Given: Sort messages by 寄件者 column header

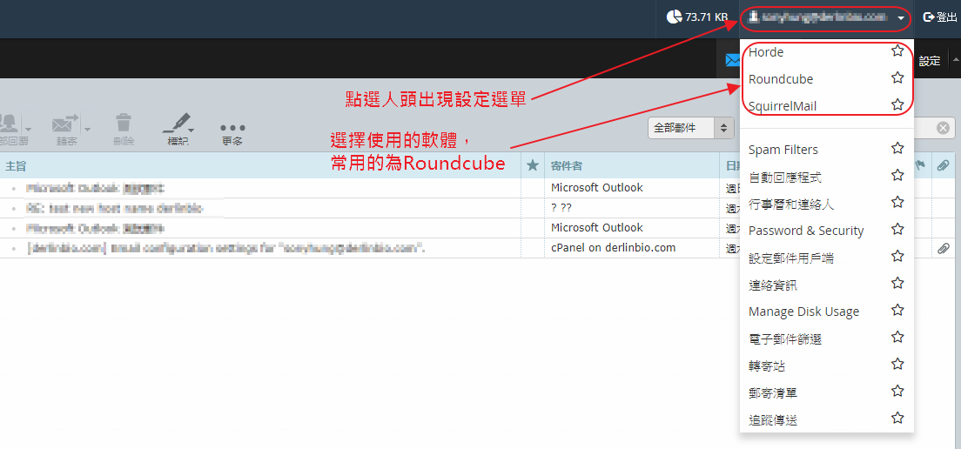Looking at the screenshot, I should point(567,166).
